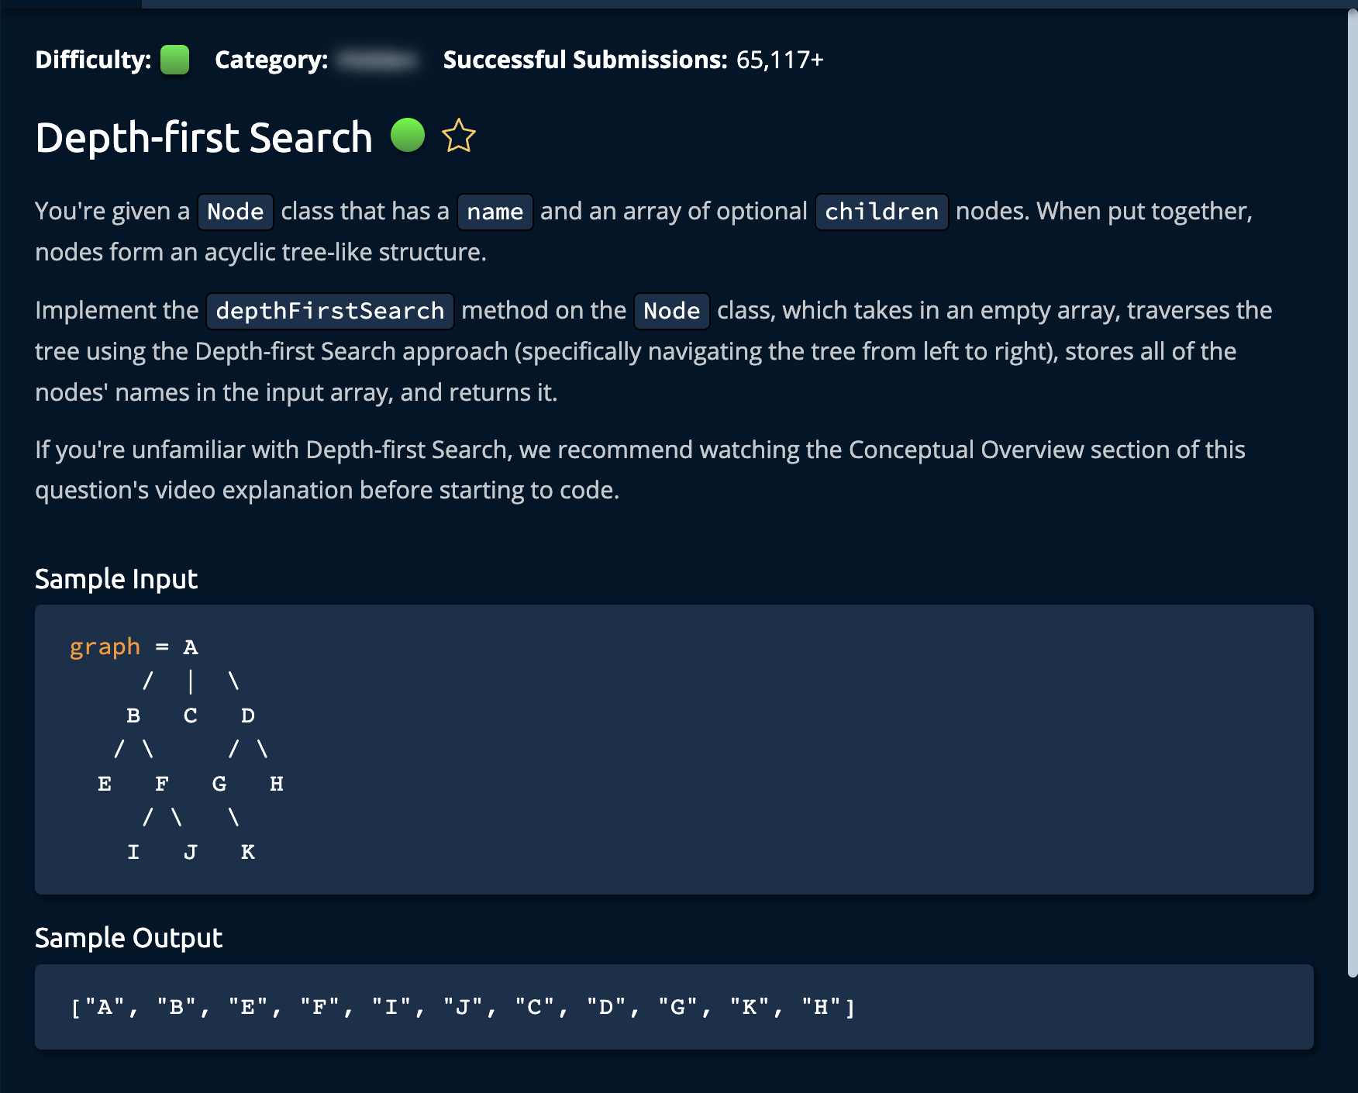Click the Depth-first Search title heading
This screenshot has width=1358, height=1093.
pos(204,138)
